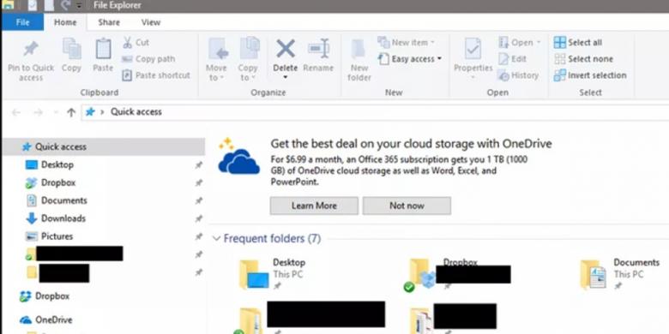Screen dimensions: 669x334
Task: Switch to the View ribbon tab
Action: tap(151, 22)
